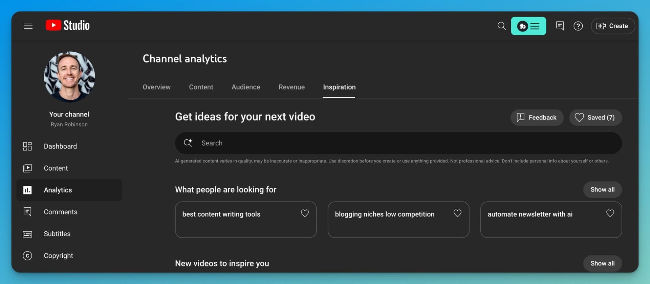Save the 'best content writing tools' idea
This screenshot has width=650, height=284.
click(x=305, y=213)
